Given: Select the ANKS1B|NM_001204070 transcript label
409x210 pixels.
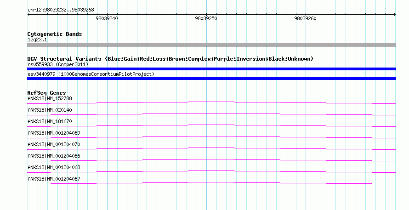Looking at the screenshot, I should click(x=54, y=144).
